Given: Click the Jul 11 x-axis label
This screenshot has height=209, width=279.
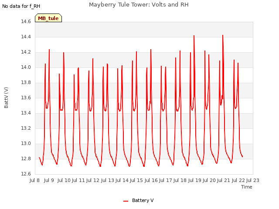Looking at the screenshot, I should pos(78,180).
